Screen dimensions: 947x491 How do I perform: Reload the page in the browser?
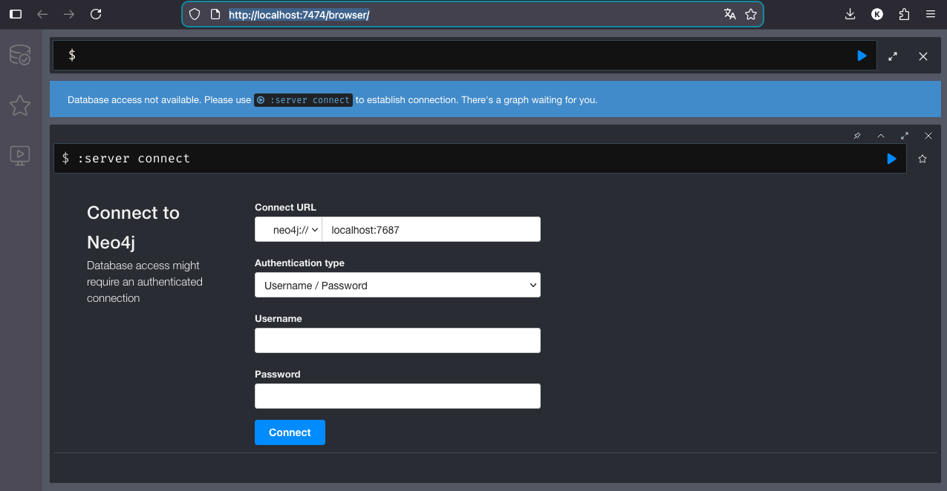(96, 14)
